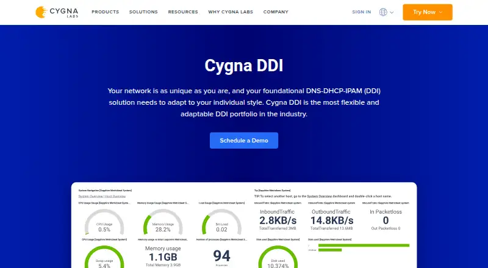Click the InboundTraffic 2.8KB/s value
Image resolution: width=488 pixels, height=268 pixels.
coord(278,220)
